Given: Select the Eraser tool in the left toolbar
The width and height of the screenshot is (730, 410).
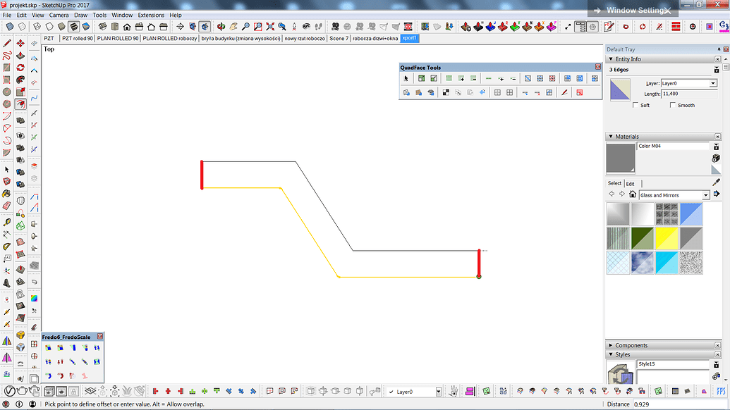Looking at the screenshot, I should click(6, 204).
